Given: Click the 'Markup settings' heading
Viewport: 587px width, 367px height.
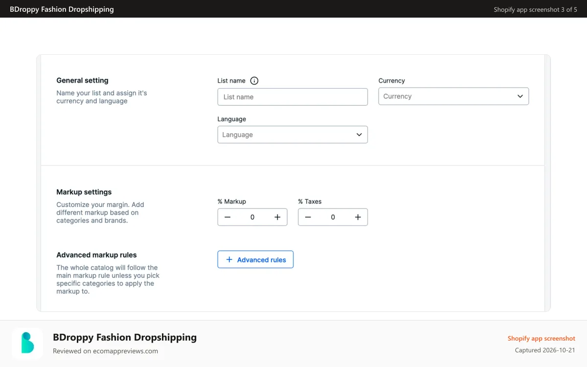Looking at the screenshot, I should (x=84, y=192).
